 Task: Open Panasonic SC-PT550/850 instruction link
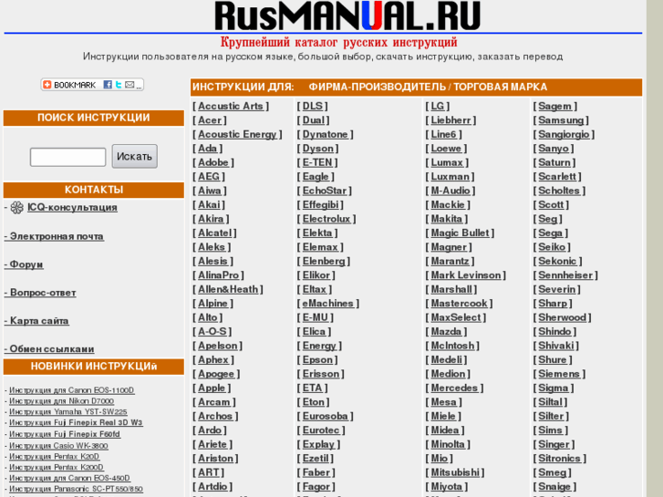(x=76, y=489)
